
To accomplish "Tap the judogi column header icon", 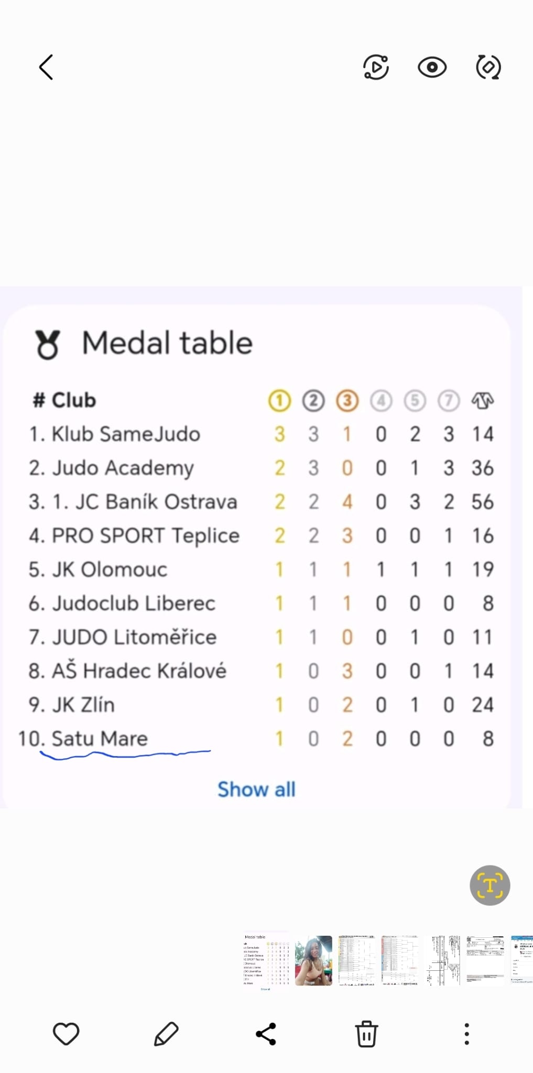I will (482, 401).
